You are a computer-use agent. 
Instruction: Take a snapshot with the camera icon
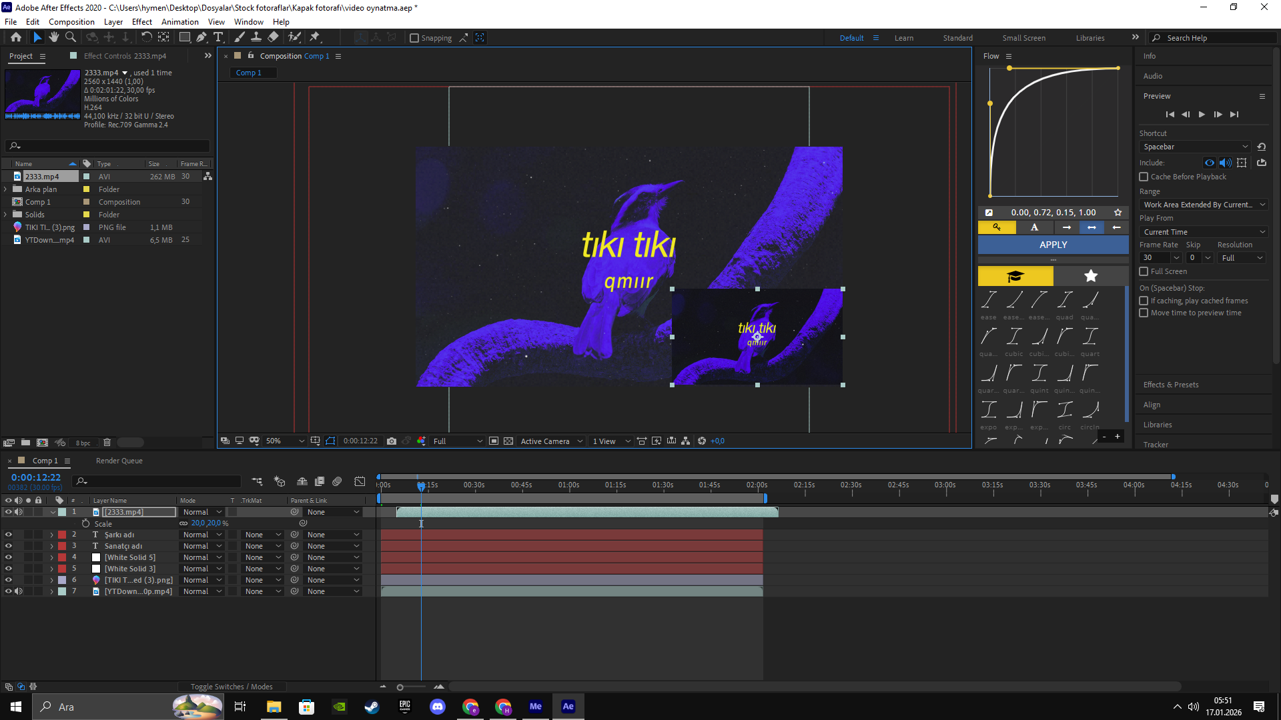(392, 441)
